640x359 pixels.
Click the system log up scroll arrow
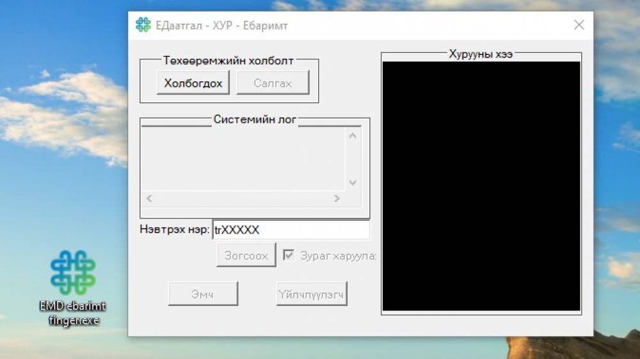point(353,135)
